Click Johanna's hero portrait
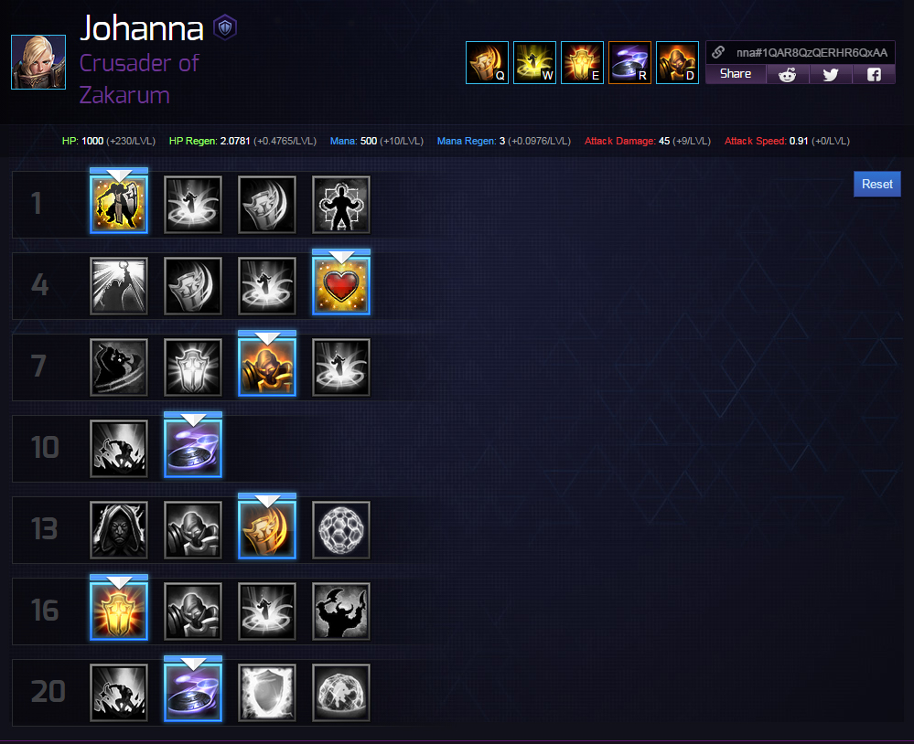 (38, 62)
